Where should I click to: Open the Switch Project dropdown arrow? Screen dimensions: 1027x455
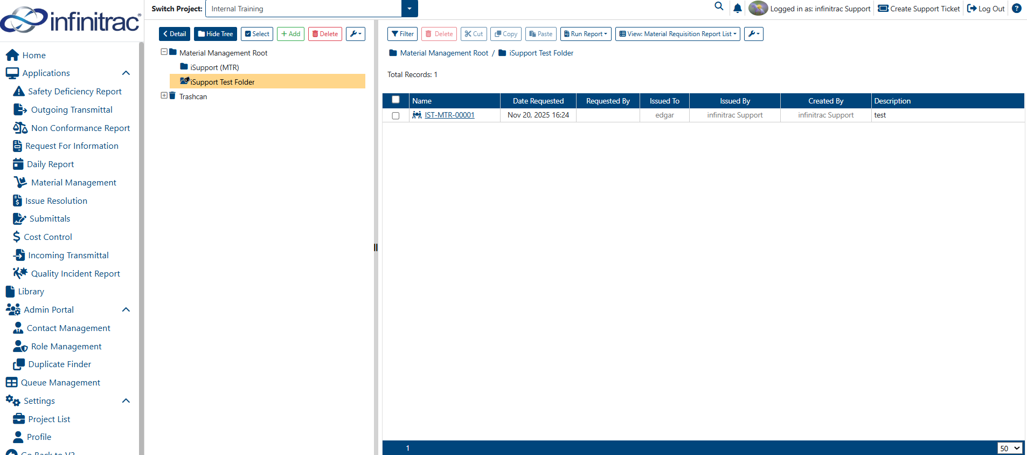pos(410,9)
